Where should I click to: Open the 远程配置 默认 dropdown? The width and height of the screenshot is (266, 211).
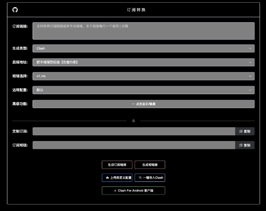coord(144,90)
